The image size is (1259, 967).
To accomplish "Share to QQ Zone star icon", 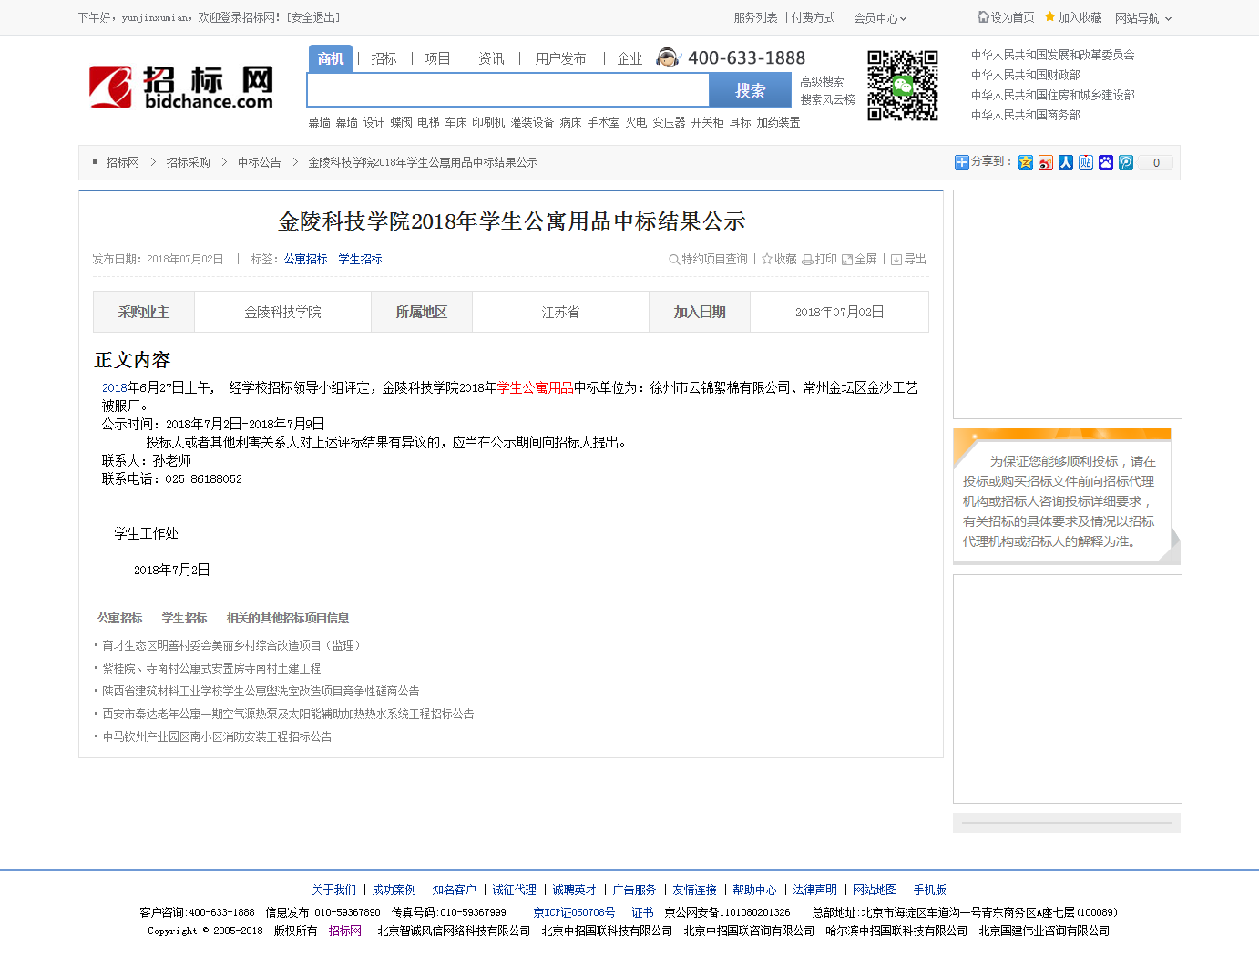I will (1026, 162).
